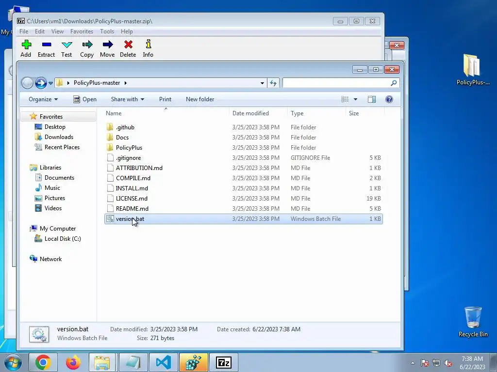Launch Chrome from the taskbar
Viewport: 497px width, 372px height.
click(43, 362)
